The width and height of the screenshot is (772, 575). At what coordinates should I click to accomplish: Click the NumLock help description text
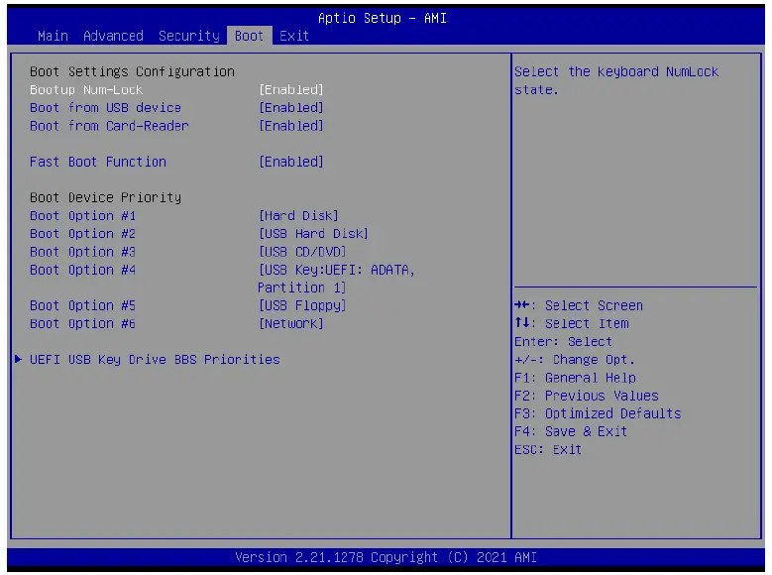616,81
